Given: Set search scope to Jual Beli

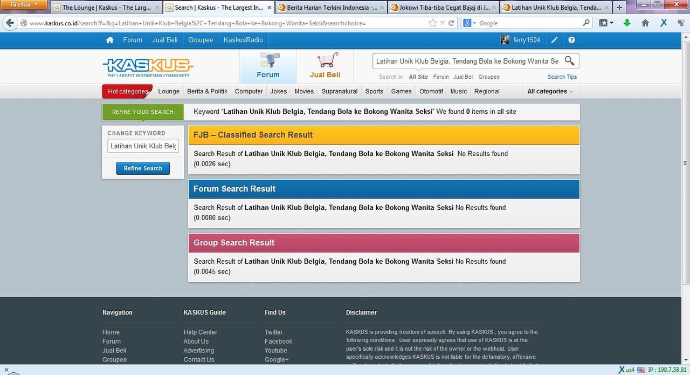Looking at the screenshot, I should [464, 77].
